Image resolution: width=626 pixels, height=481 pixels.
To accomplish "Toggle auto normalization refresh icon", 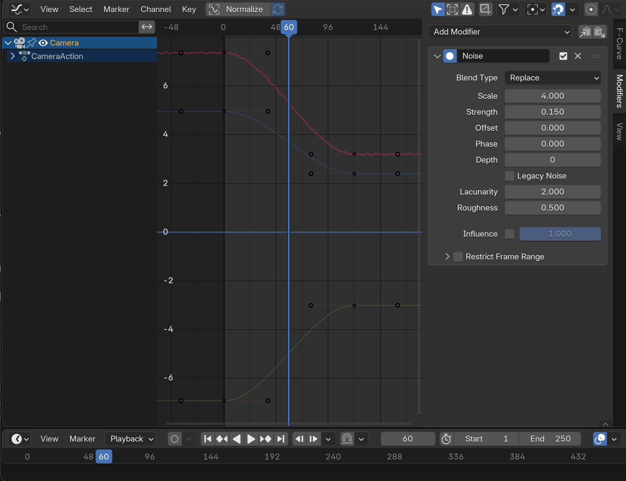I will [x=278, y=9].
